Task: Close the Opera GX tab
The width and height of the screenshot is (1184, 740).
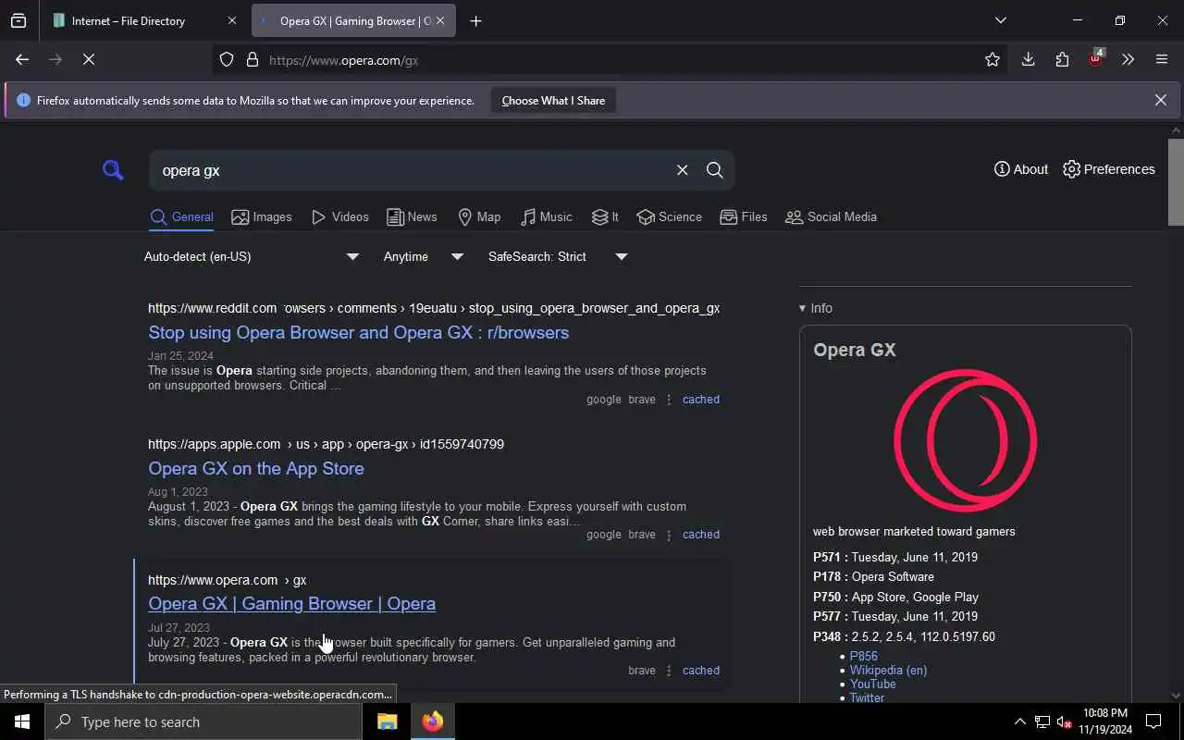Action: [x=440, y=20]
